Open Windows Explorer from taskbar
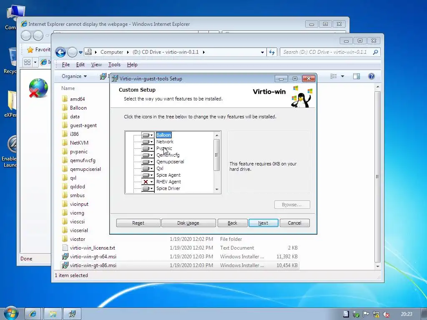The height and width of the screenshot is (320, 427). pyautogui.click(x=53, y=314)
